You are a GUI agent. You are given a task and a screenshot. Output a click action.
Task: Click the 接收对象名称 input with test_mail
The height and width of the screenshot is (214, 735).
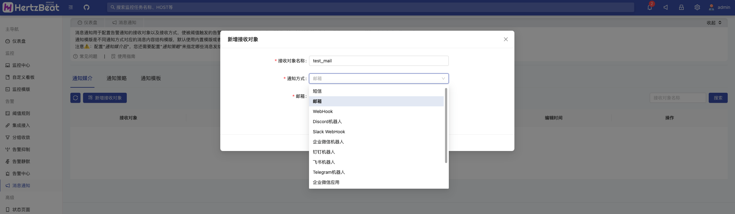378,61
